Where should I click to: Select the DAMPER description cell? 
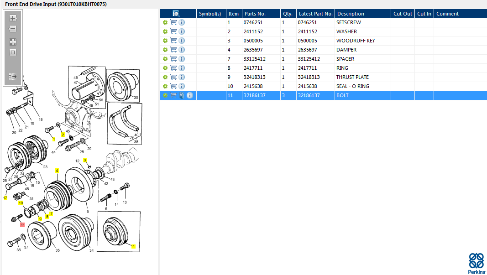coord(346,50)
